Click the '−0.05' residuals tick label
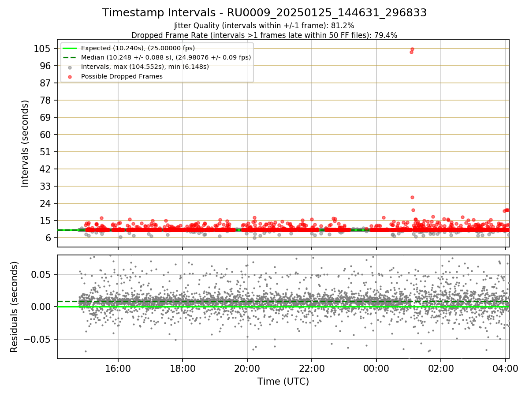529x397 pixels. click(x=37, y=339)
